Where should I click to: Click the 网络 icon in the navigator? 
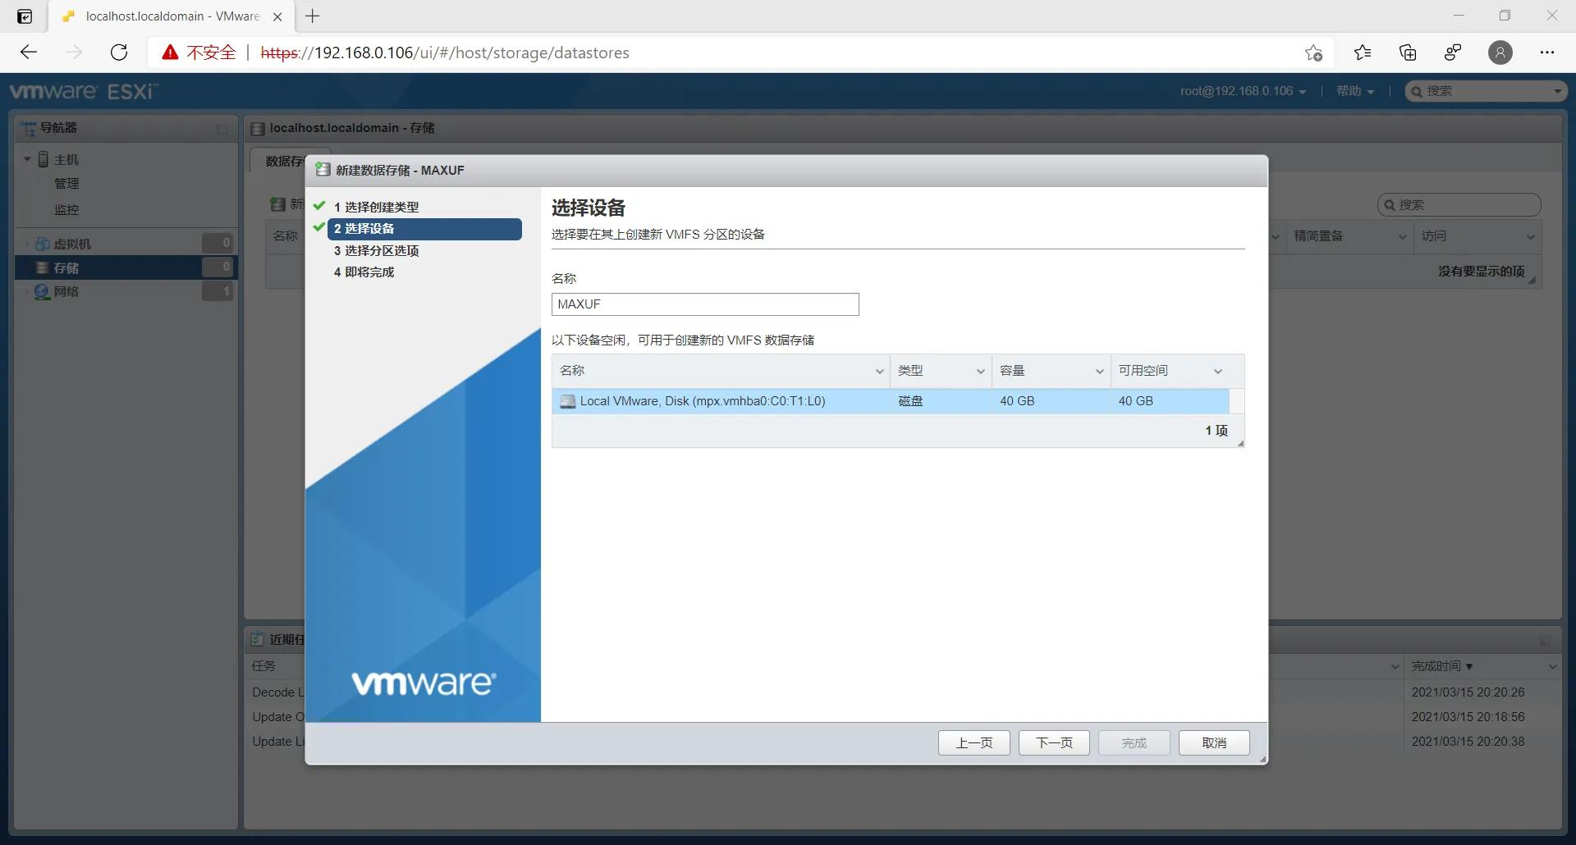41,291
